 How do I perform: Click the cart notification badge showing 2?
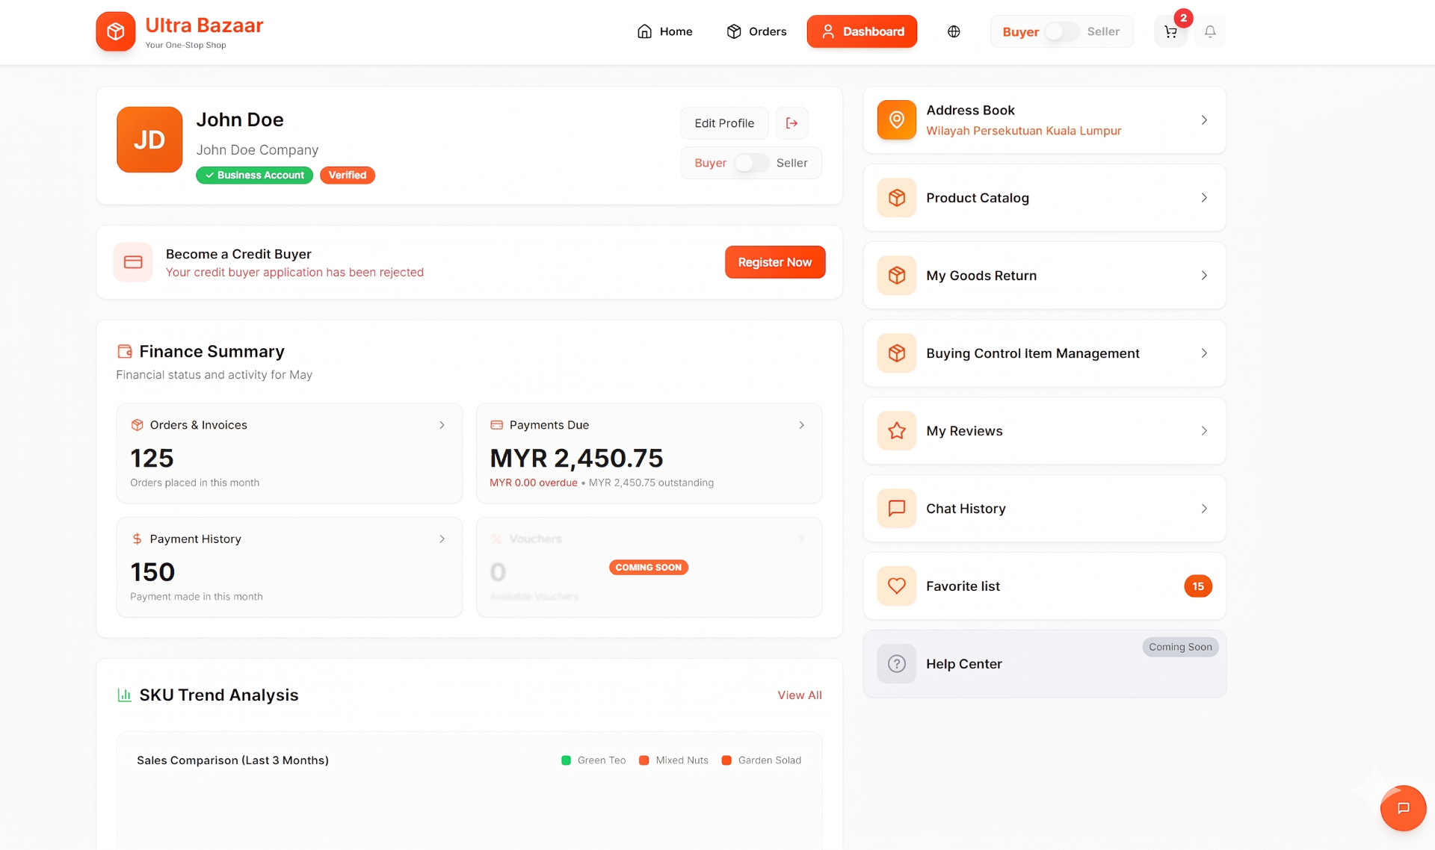[1183, 18]
